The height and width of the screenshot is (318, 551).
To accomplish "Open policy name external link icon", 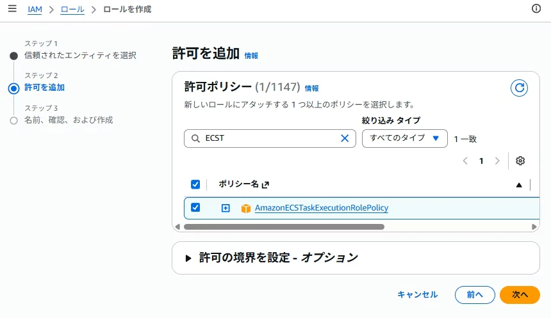I will click(266, 185).
